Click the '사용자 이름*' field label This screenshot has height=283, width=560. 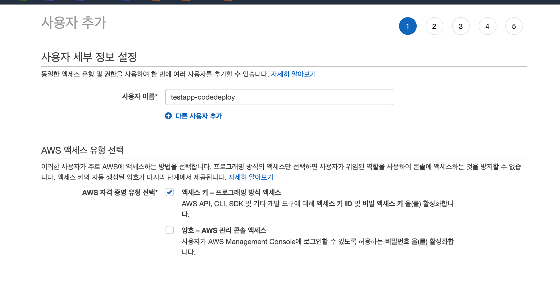[x=140, y=96]
